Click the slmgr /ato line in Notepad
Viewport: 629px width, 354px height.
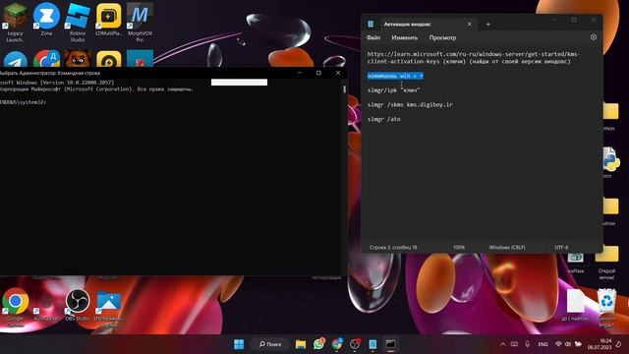[x=384, y=119]
